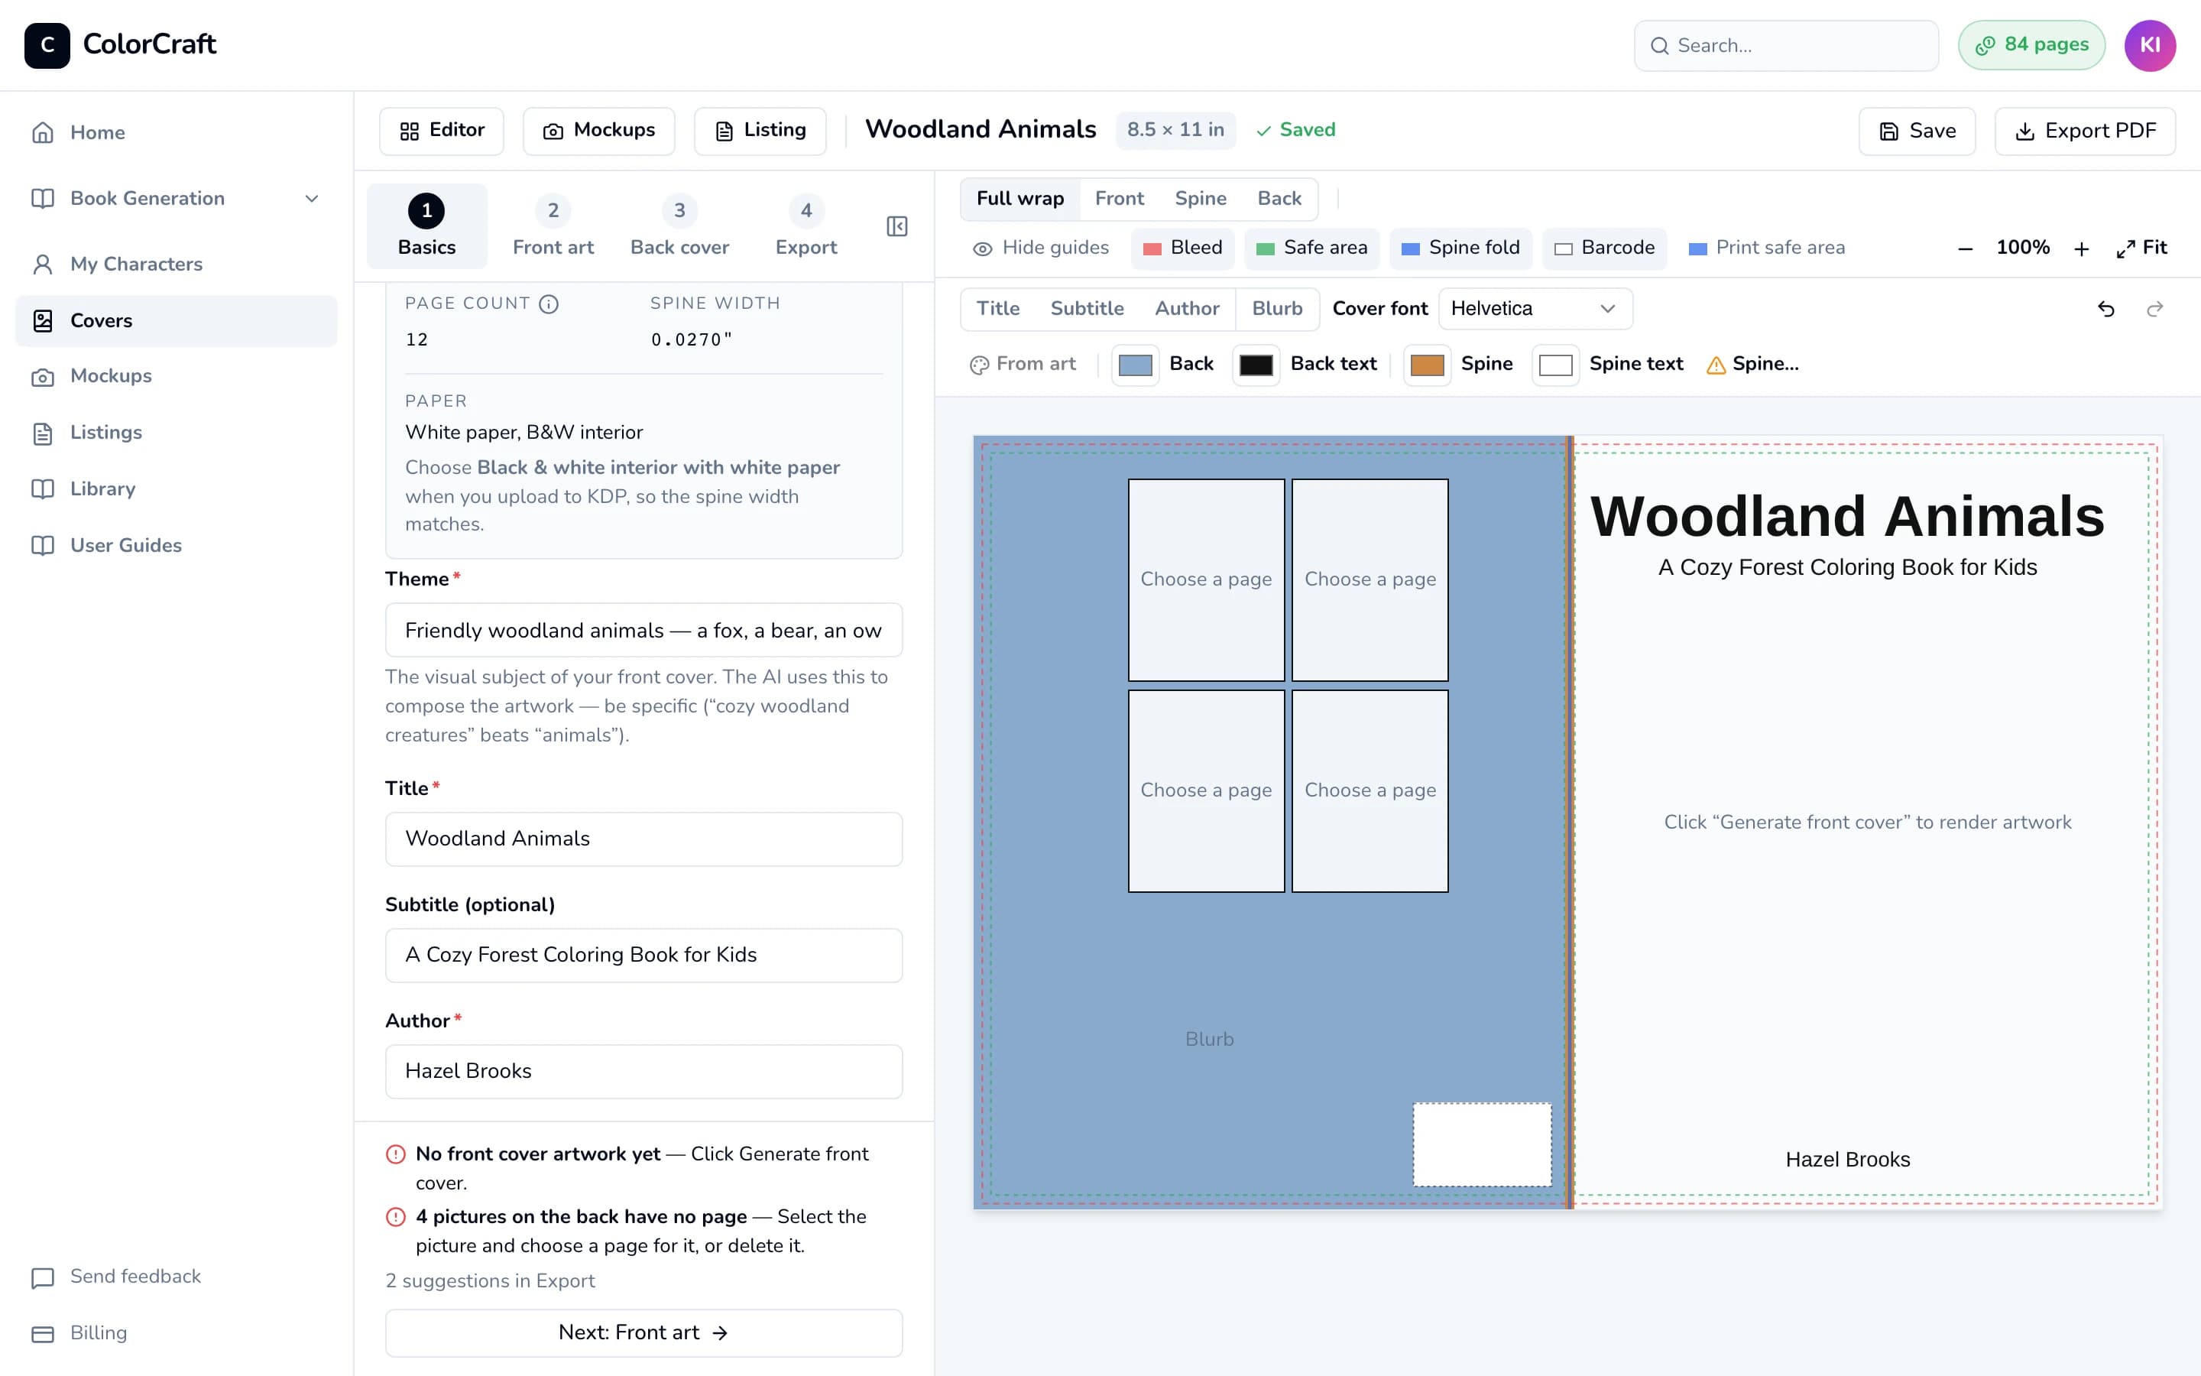2201x1376 pixels.
Task: Click the redo arrow icon
Action: click(x=2154, y=310)
